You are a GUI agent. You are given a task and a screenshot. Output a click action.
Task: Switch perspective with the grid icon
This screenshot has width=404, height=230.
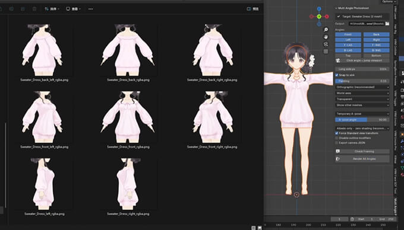326,52
